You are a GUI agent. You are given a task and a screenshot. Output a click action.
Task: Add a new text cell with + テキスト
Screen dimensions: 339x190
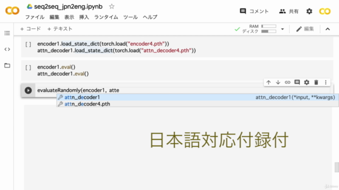[60, 29]
